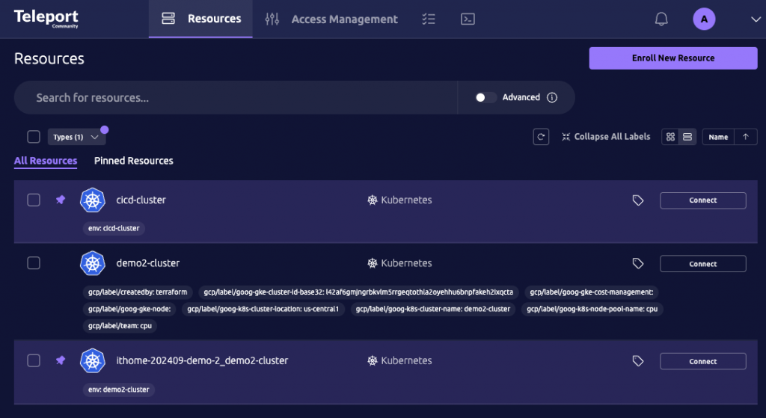Unpin ithome-202409-demo-2_demo2-cluster pin icon
The height and width of the screenshot is (418, 766).
[61, 360]
